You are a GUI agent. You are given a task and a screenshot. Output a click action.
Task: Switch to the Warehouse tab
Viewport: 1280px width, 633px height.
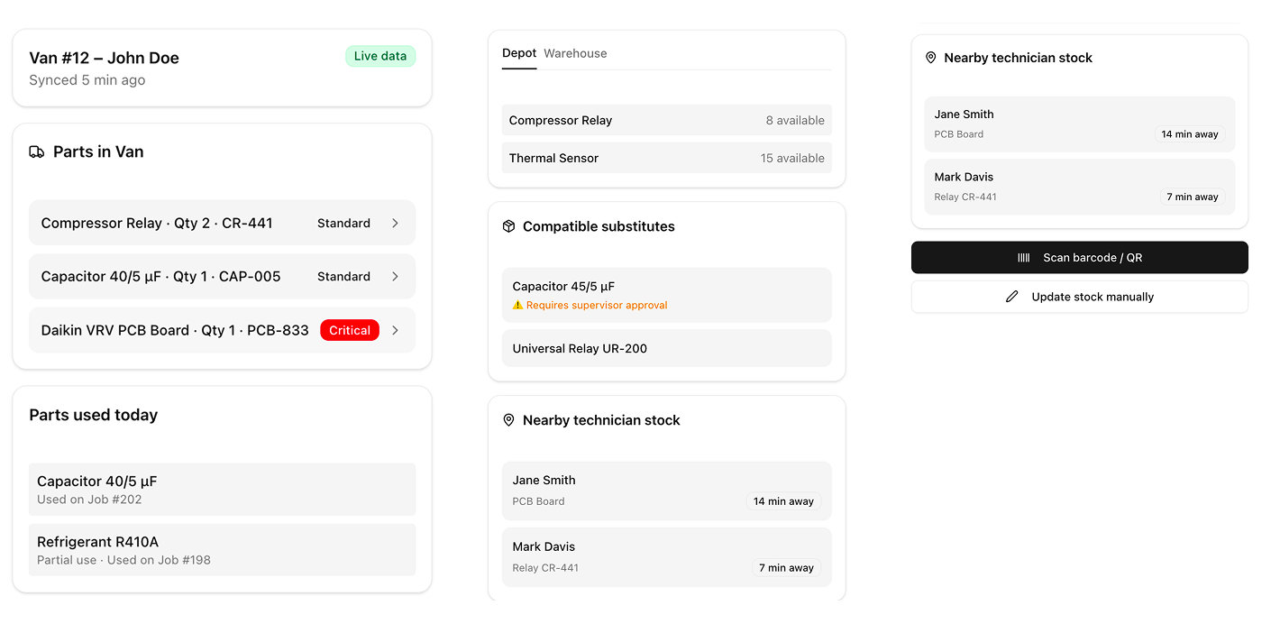point(575,53)
